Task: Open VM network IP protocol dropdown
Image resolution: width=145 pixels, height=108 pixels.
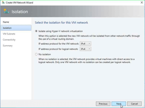Action: (x=85, y=44)
